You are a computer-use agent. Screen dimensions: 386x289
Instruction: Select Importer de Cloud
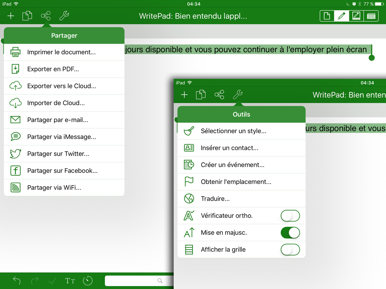point(64,103)
